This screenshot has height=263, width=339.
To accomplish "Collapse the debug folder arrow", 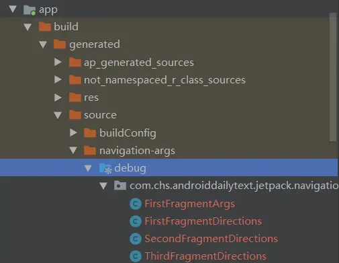I will tap(88, 168).
